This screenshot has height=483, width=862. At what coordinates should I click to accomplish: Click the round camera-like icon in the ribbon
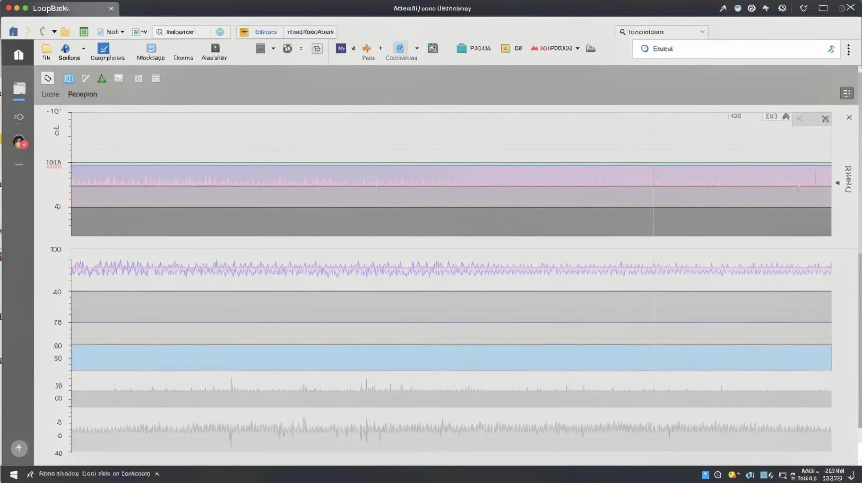287,48
